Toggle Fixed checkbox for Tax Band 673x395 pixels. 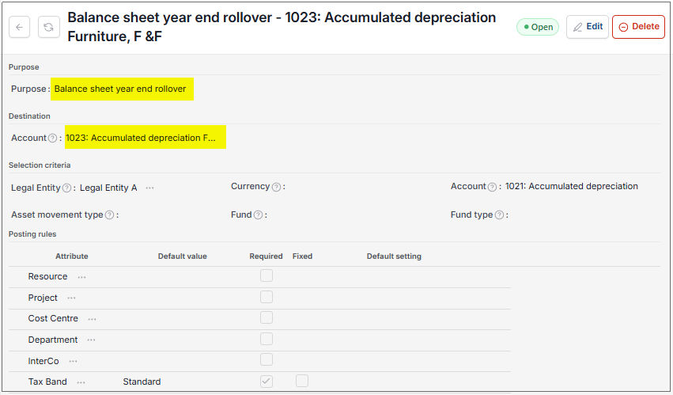click(302, 381)
